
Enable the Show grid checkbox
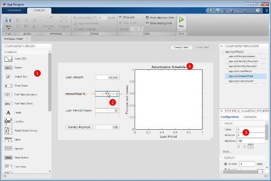[120, 17]
